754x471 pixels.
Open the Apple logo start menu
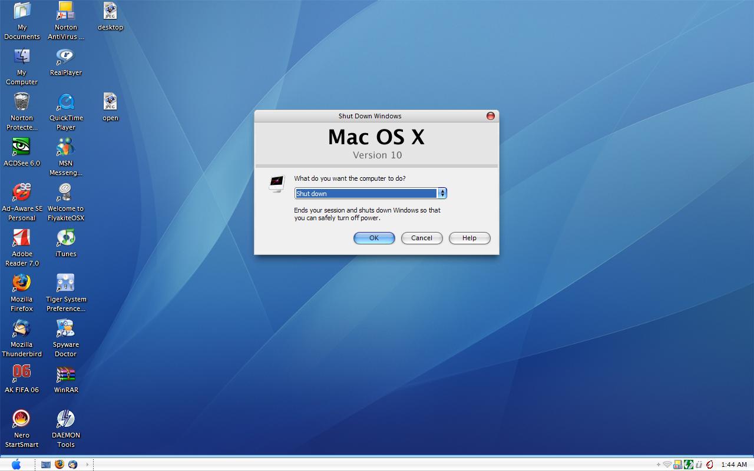16,465
